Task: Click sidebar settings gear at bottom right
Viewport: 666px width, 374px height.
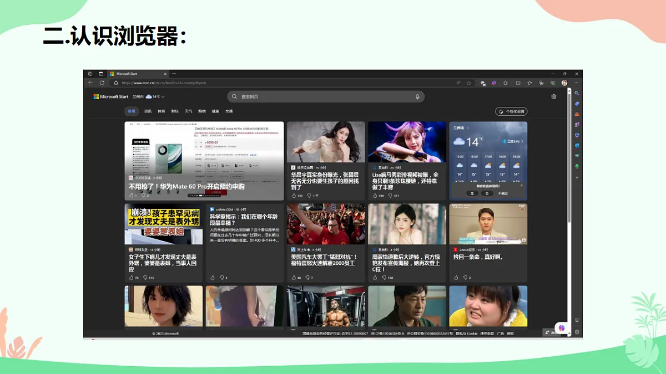Action: click(577, 332)
